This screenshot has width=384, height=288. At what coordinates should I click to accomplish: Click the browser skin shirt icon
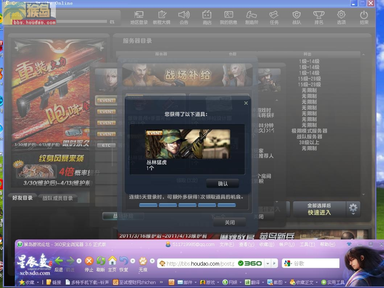(x=349, y=244)
